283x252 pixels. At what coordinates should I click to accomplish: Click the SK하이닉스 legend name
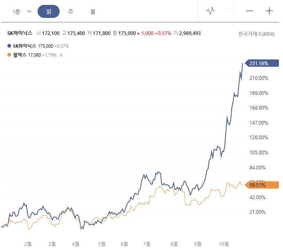(x=25, y=46)
